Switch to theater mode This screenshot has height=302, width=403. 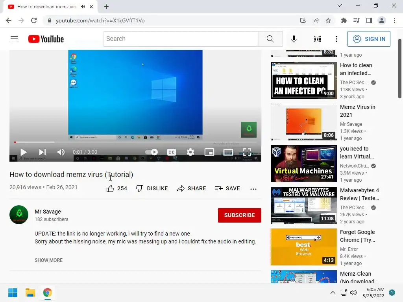click(228, 152)
